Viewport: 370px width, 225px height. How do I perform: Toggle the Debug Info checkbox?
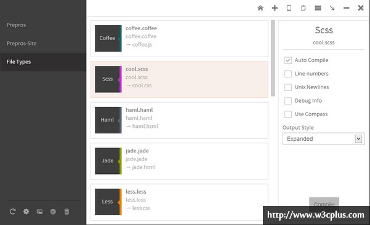tap(288, 101)
